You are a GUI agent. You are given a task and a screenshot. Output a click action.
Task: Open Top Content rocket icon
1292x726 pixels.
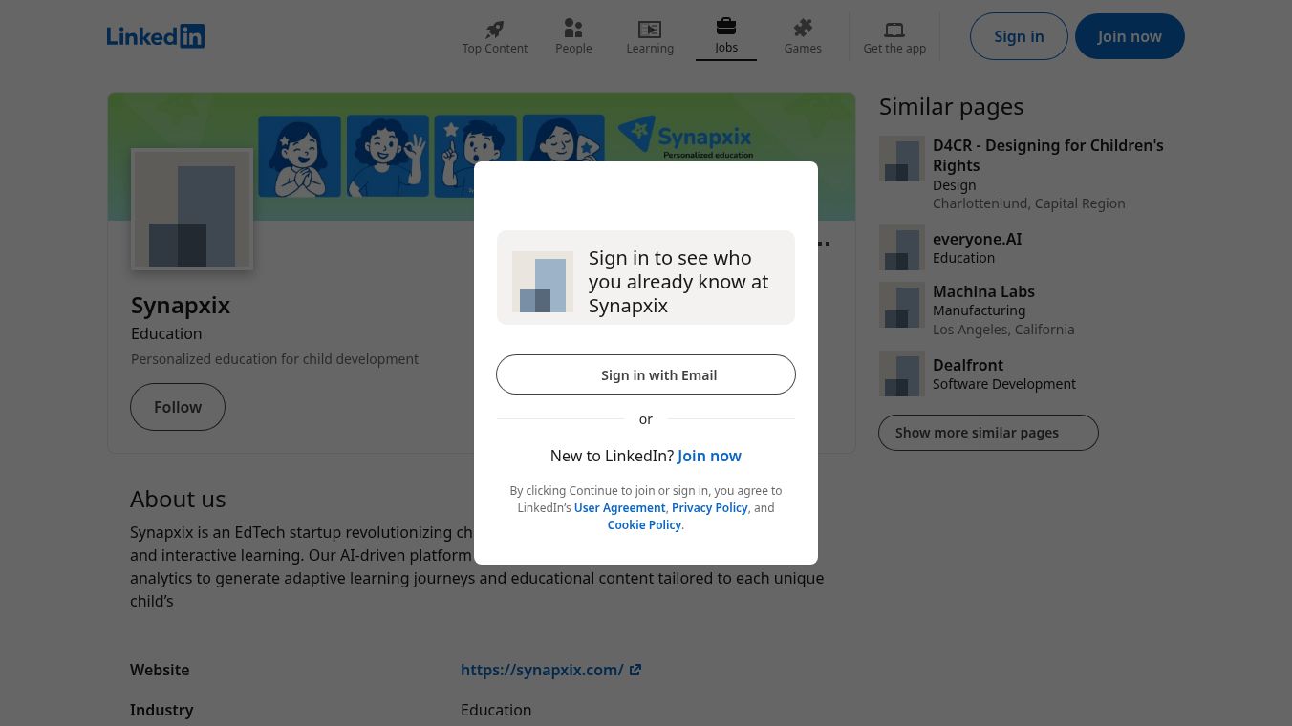click(x=494, y=30)
